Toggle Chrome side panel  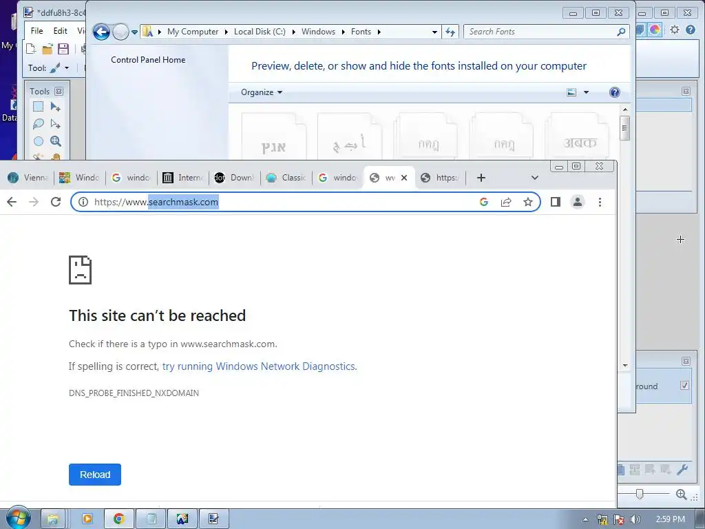[556, 202]
